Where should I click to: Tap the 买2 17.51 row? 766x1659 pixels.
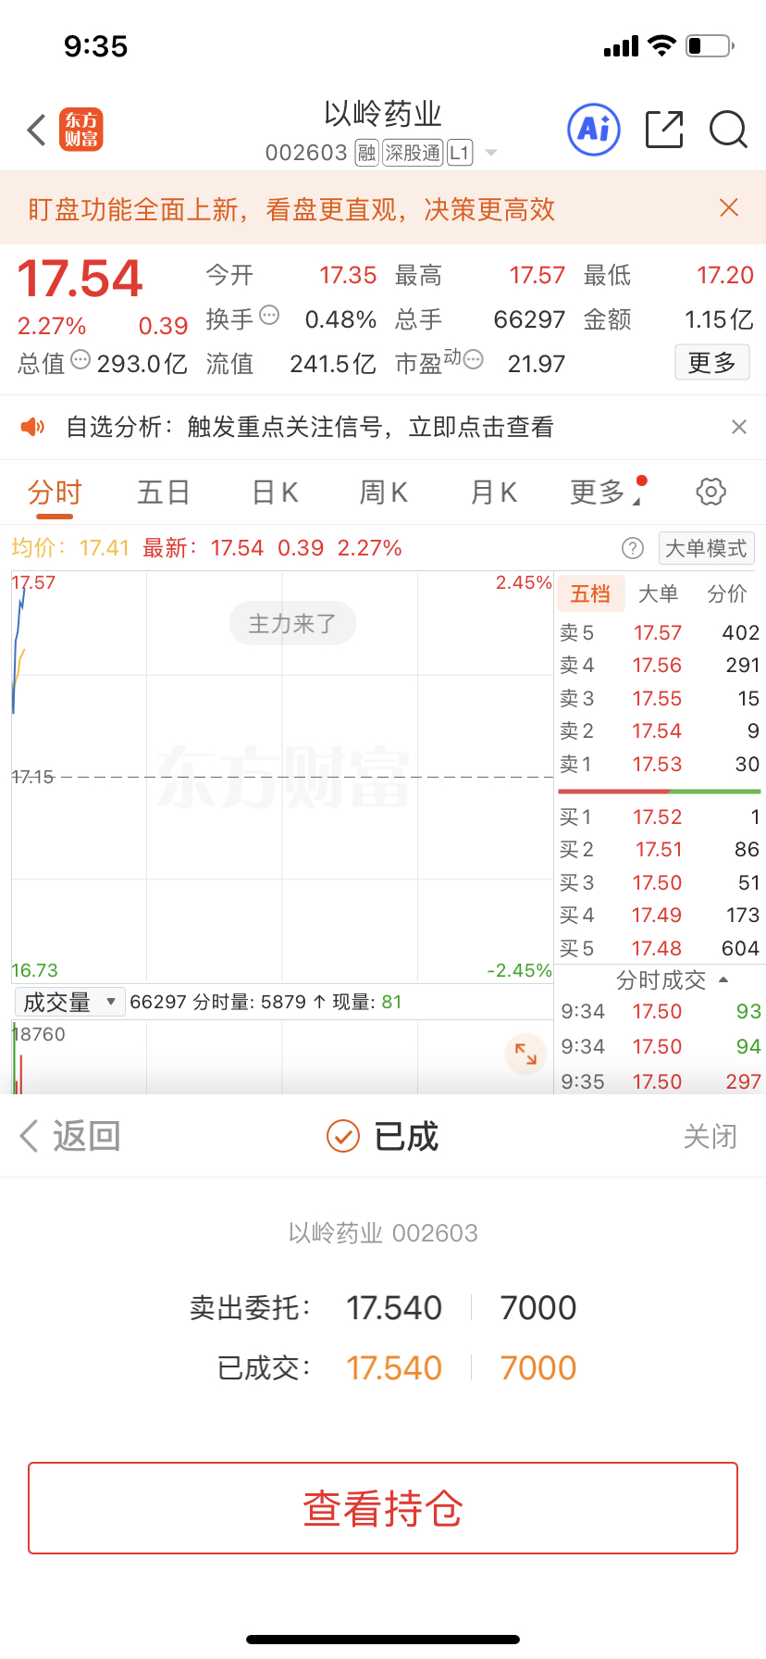point(660,849)
